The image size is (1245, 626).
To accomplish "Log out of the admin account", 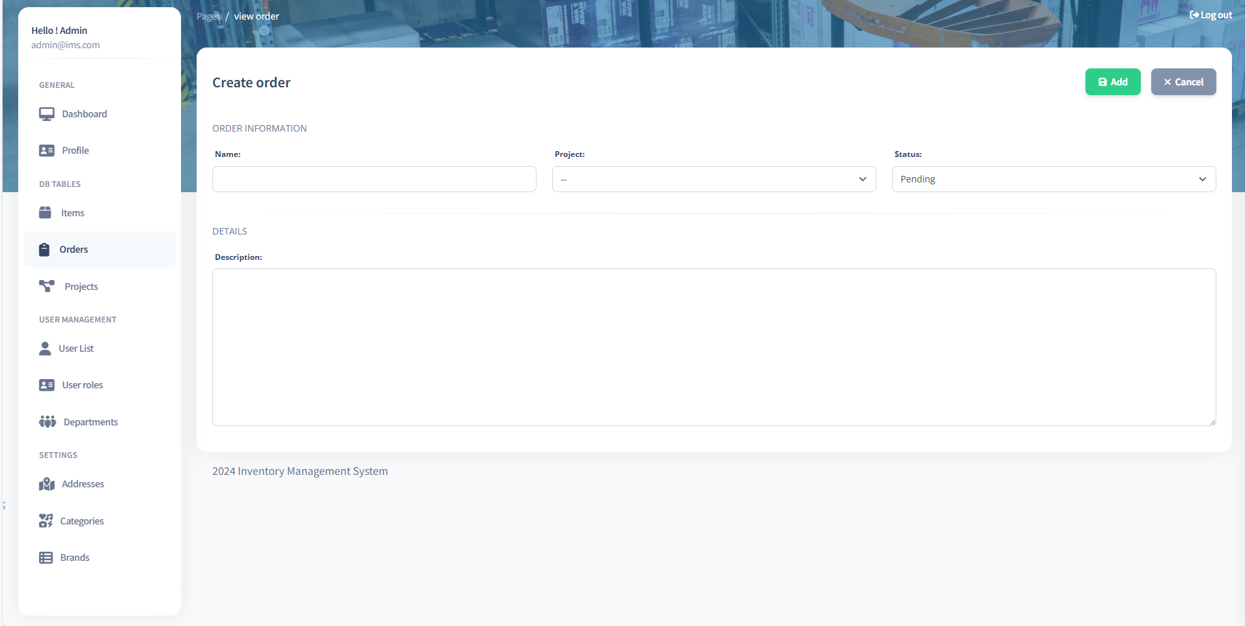I will tap(1210, 15).
